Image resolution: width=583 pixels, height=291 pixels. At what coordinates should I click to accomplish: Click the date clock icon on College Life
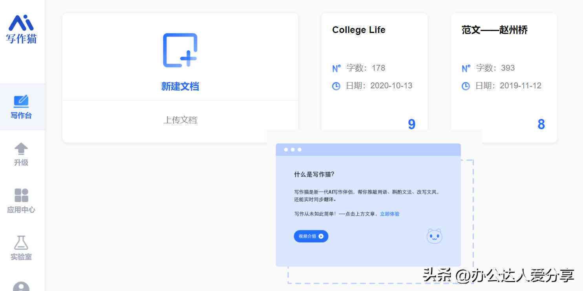(x=336, y=86)
